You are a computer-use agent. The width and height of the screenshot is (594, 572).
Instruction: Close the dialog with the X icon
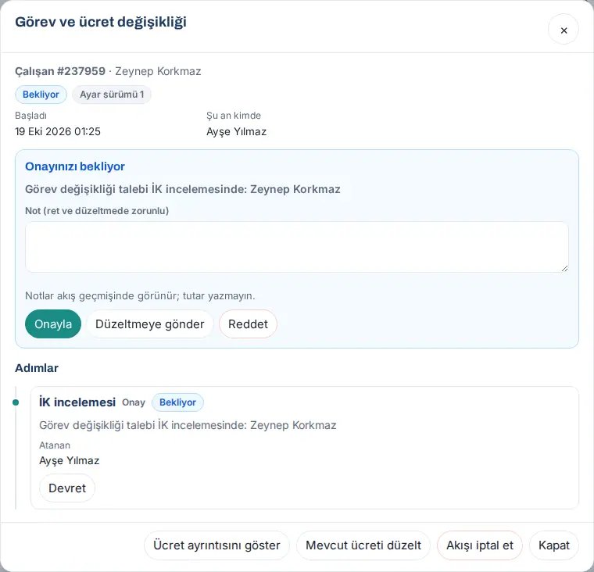pos(564,29)
